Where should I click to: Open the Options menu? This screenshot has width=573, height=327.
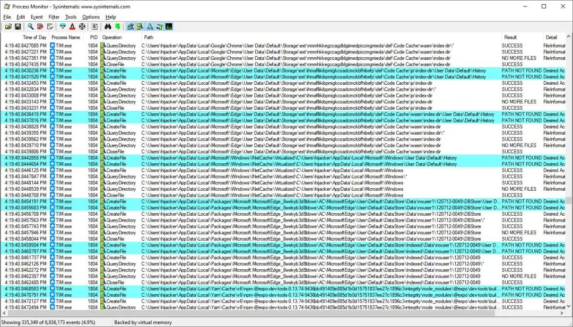pyautogui.click(x=91, y=17)
